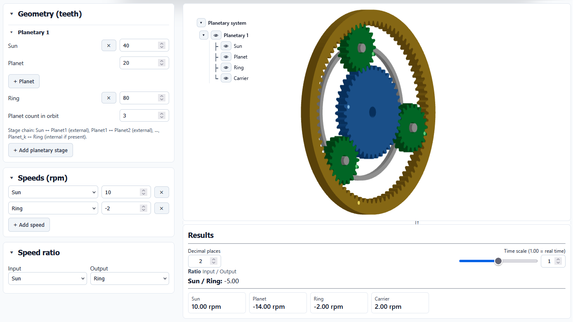Image resolution: width=573 pixels, height=322 pixels.
Task: Open the Sun speed member dropdown
Action: 53,192
